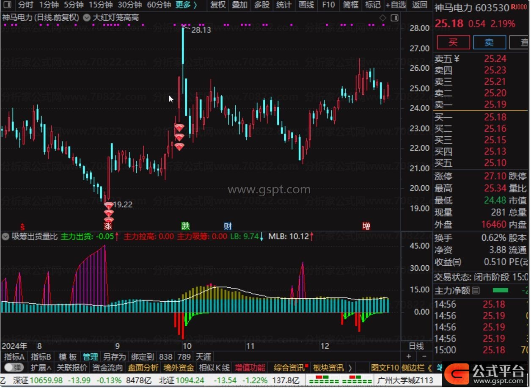The image size is (531, 388).
Task: Click the 广州大学城Z113 server label
Action: tap(405, 380)
